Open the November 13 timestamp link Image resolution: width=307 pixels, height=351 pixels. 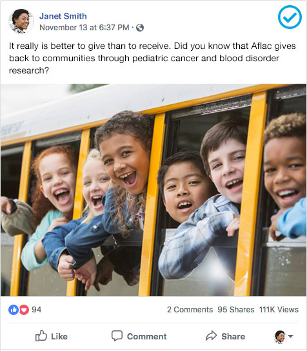pos(84,28)
